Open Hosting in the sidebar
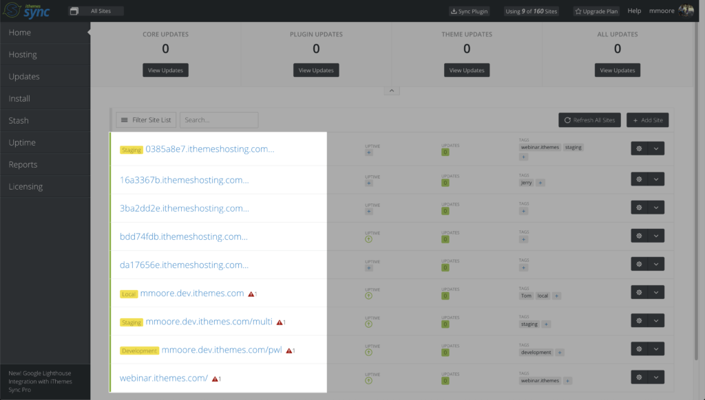The image size is (705, 400). pos(45,55)
